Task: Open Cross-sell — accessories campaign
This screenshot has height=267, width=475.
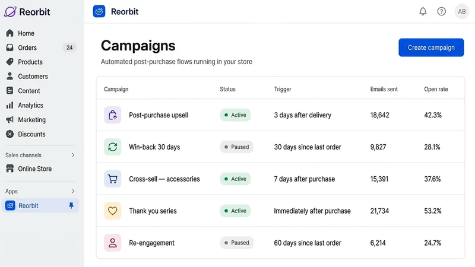Action: pos(164,179)
